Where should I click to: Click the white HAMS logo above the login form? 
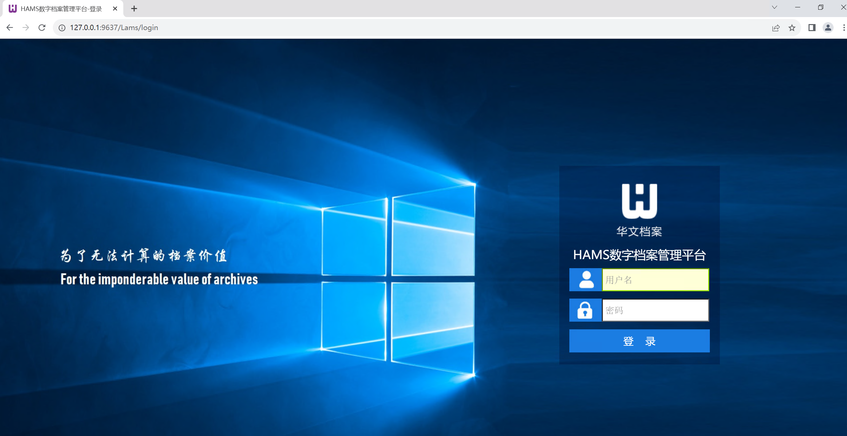(x=639, y=201)
